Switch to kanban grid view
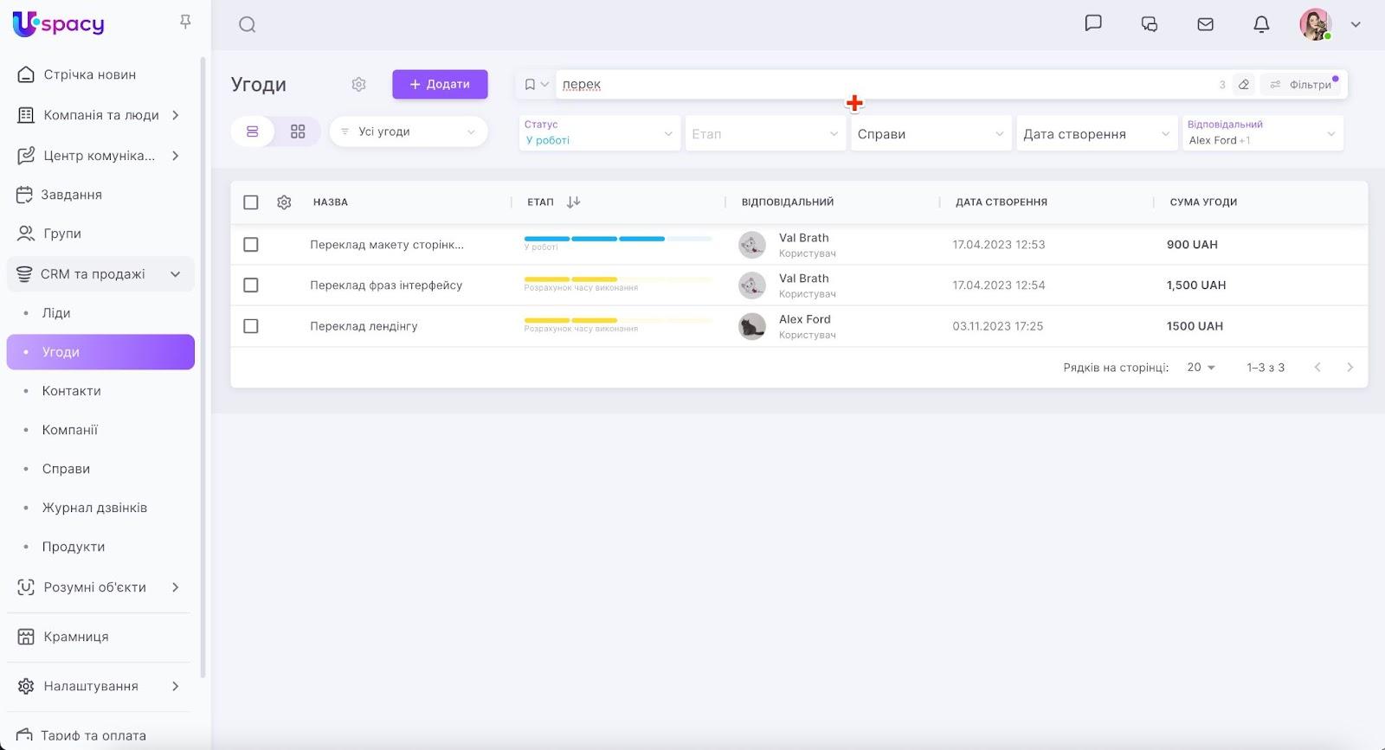 298,131
